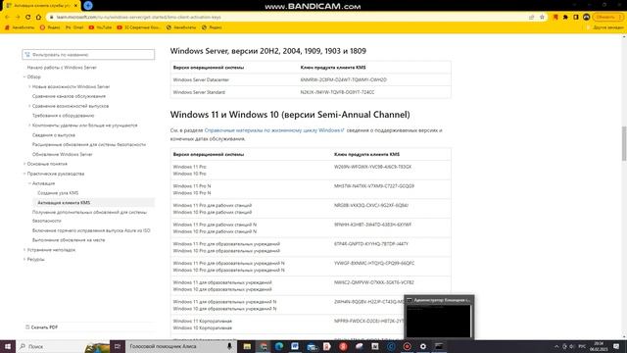Screen dimensions: 627x353
Task: Open the Windows Start menu
Action: click(8, 346)
